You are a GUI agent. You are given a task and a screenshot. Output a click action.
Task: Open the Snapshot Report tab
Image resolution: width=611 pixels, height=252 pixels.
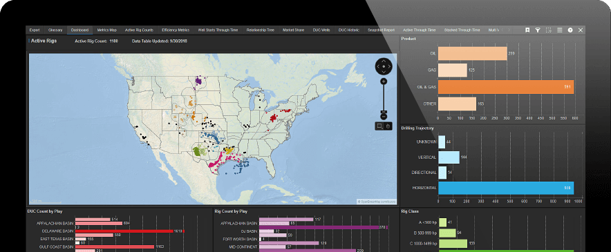(x=381, y=30)
